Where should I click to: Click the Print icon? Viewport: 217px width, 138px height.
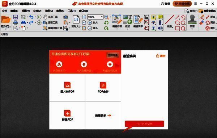click(15, 22)
